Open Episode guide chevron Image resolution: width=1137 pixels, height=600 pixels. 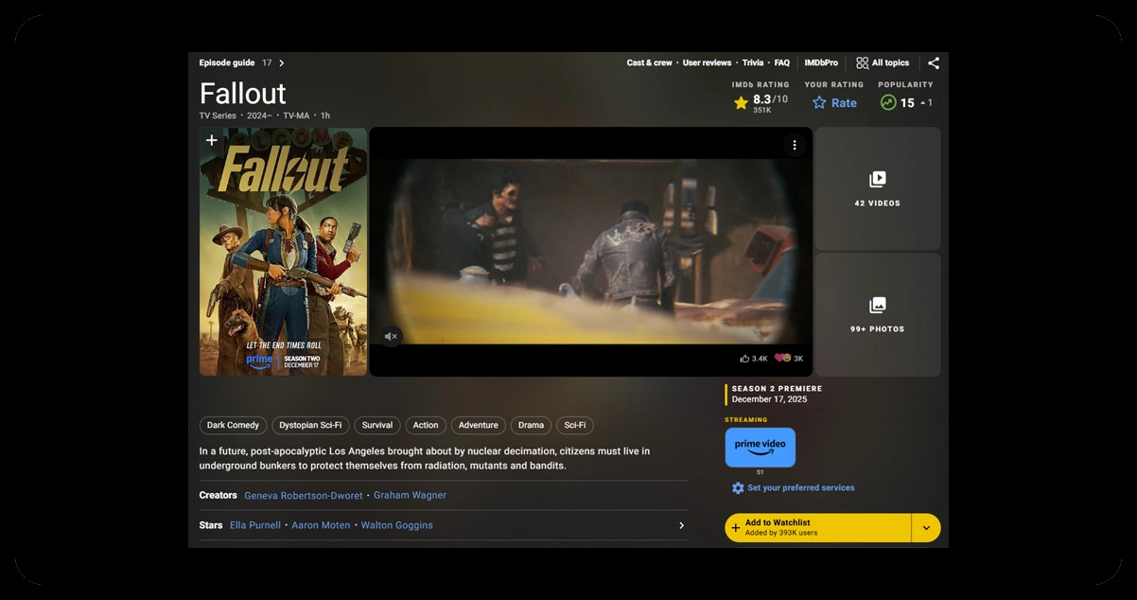pos(282,63)
